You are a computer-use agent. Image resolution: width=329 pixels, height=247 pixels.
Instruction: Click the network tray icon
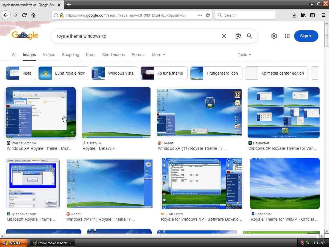[x=308, y=243]
